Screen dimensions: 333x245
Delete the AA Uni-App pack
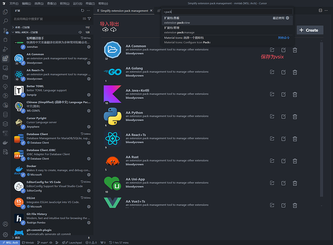(295, 183)
